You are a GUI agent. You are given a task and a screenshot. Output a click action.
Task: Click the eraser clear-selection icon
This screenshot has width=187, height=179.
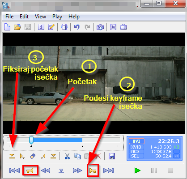(x=33, y=156)
